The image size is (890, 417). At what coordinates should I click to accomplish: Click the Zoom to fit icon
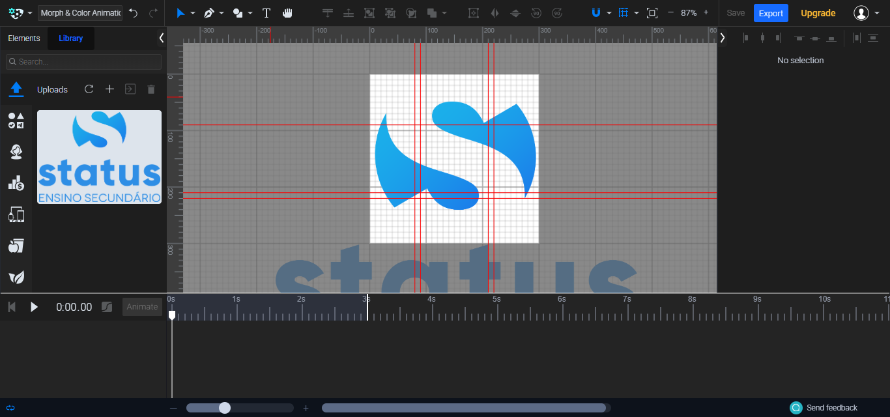click(652, 12)
